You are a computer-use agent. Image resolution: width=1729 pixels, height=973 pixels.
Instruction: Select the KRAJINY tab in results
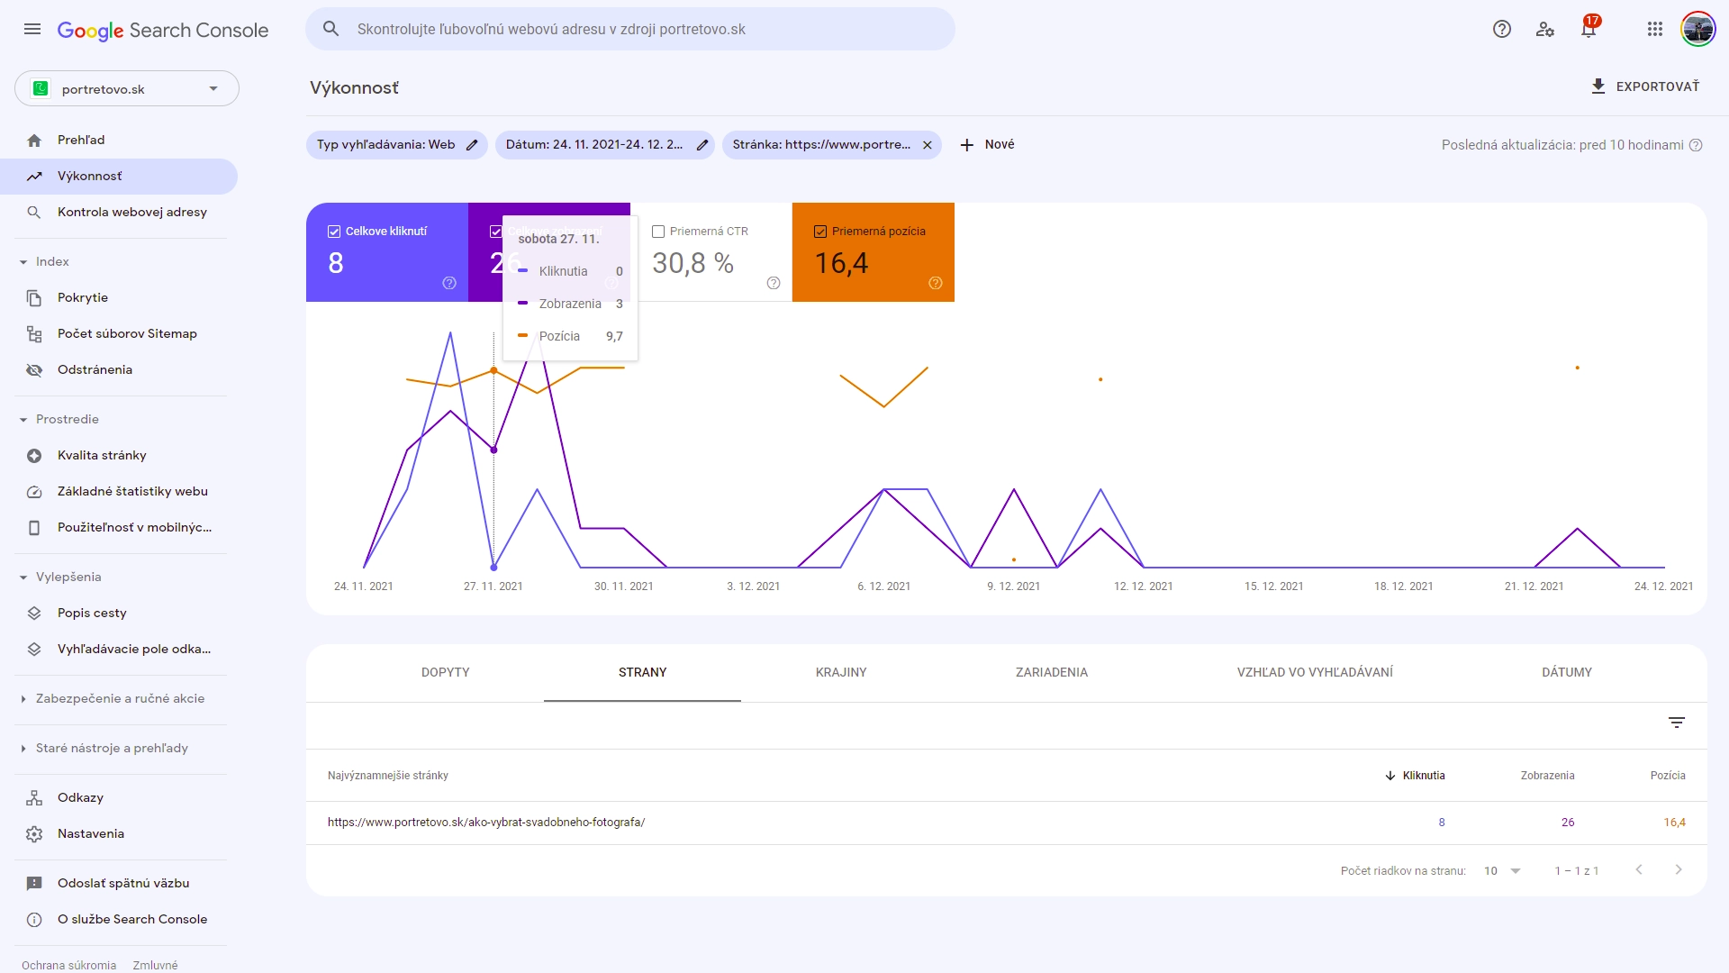pyautogui.click(x=841, y=672)
